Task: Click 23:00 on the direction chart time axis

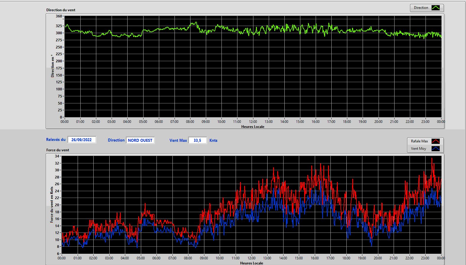Action: (425, 121)
